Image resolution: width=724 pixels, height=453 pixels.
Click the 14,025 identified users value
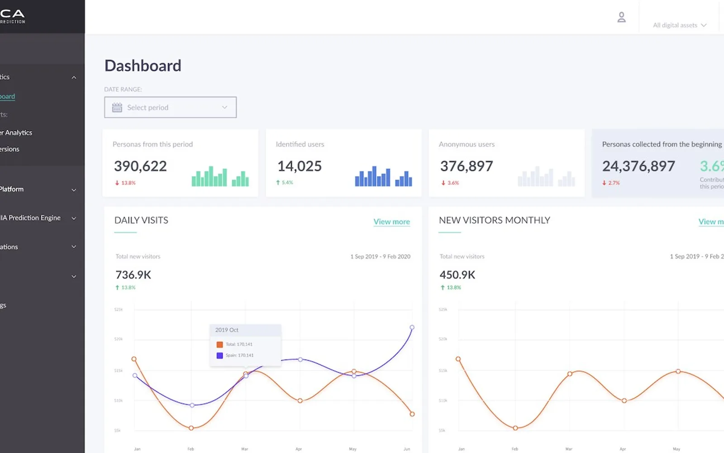click(x=300, y=166)
